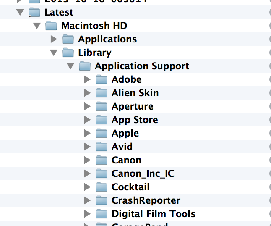This screenshot has width=271, height=226.
Task: Expand the App Store folder
Action: (87, 120)
